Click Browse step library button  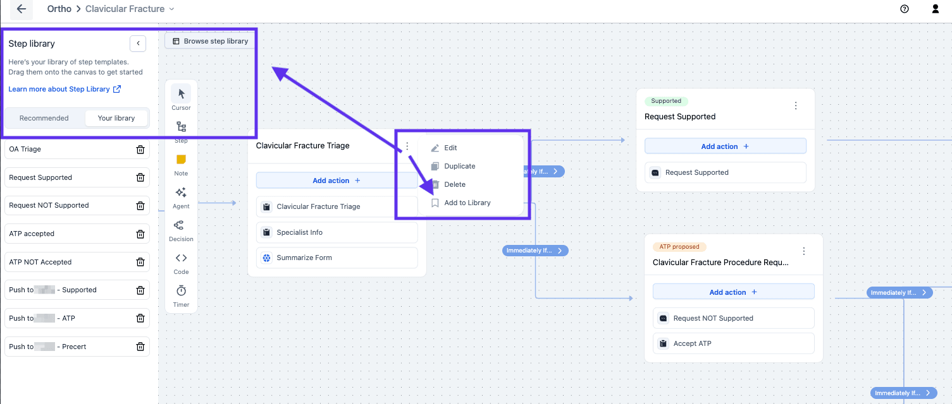210,41
